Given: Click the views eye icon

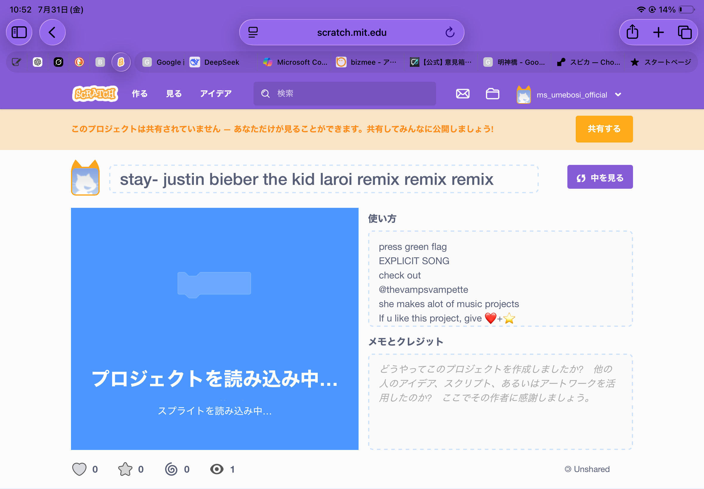Looking at the screenshot, I should (217, 469).
